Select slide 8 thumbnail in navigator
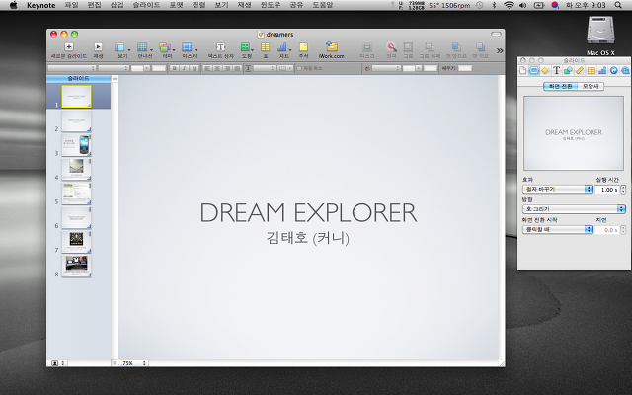This screenshot has width=632, height=395. click(x=76, y=266)
